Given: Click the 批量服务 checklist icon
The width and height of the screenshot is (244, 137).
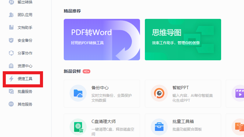Looking at the screenshot, I should point(11,91).
